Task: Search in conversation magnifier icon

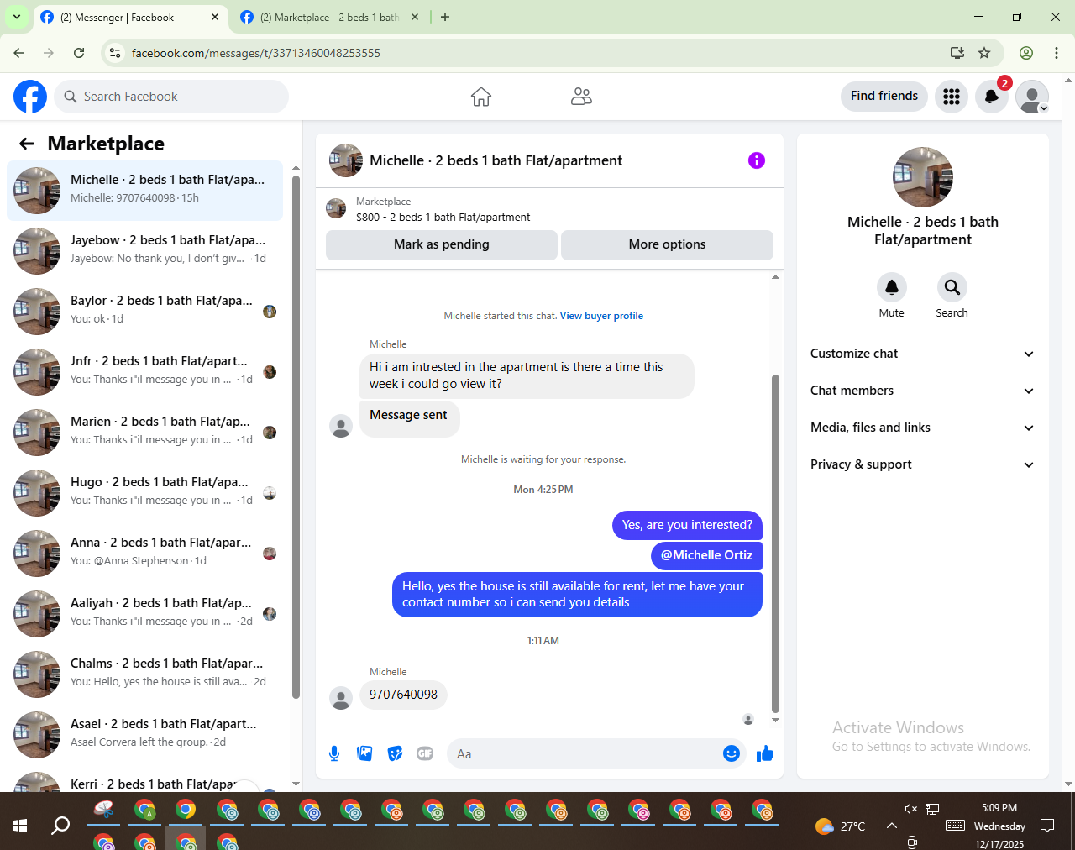Action: (x=952, y=288)
